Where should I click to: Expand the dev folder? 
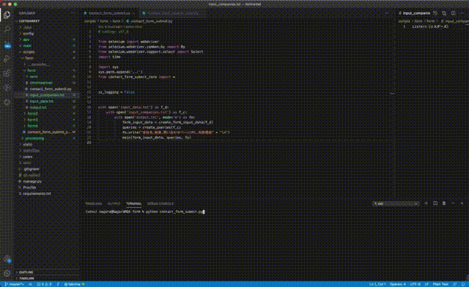click(26, 40)
